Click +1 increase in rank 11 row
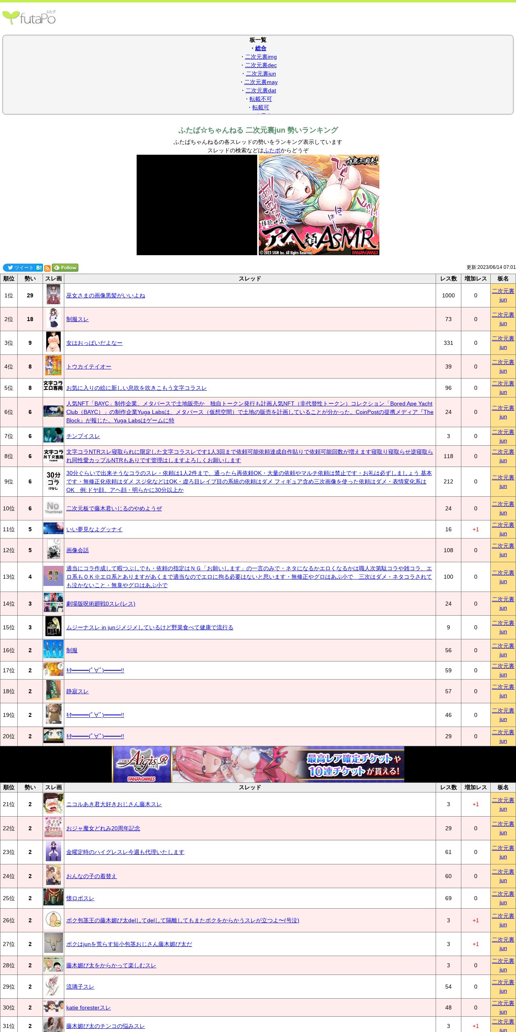 [476, 529]
